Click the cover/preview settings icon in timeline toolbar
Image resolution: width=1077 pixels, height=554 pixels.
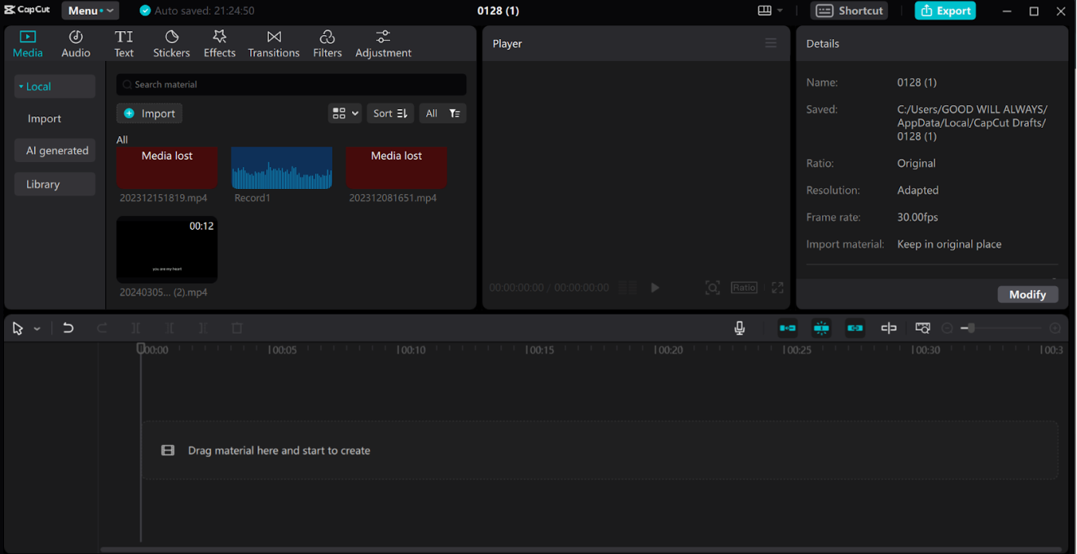922,328
